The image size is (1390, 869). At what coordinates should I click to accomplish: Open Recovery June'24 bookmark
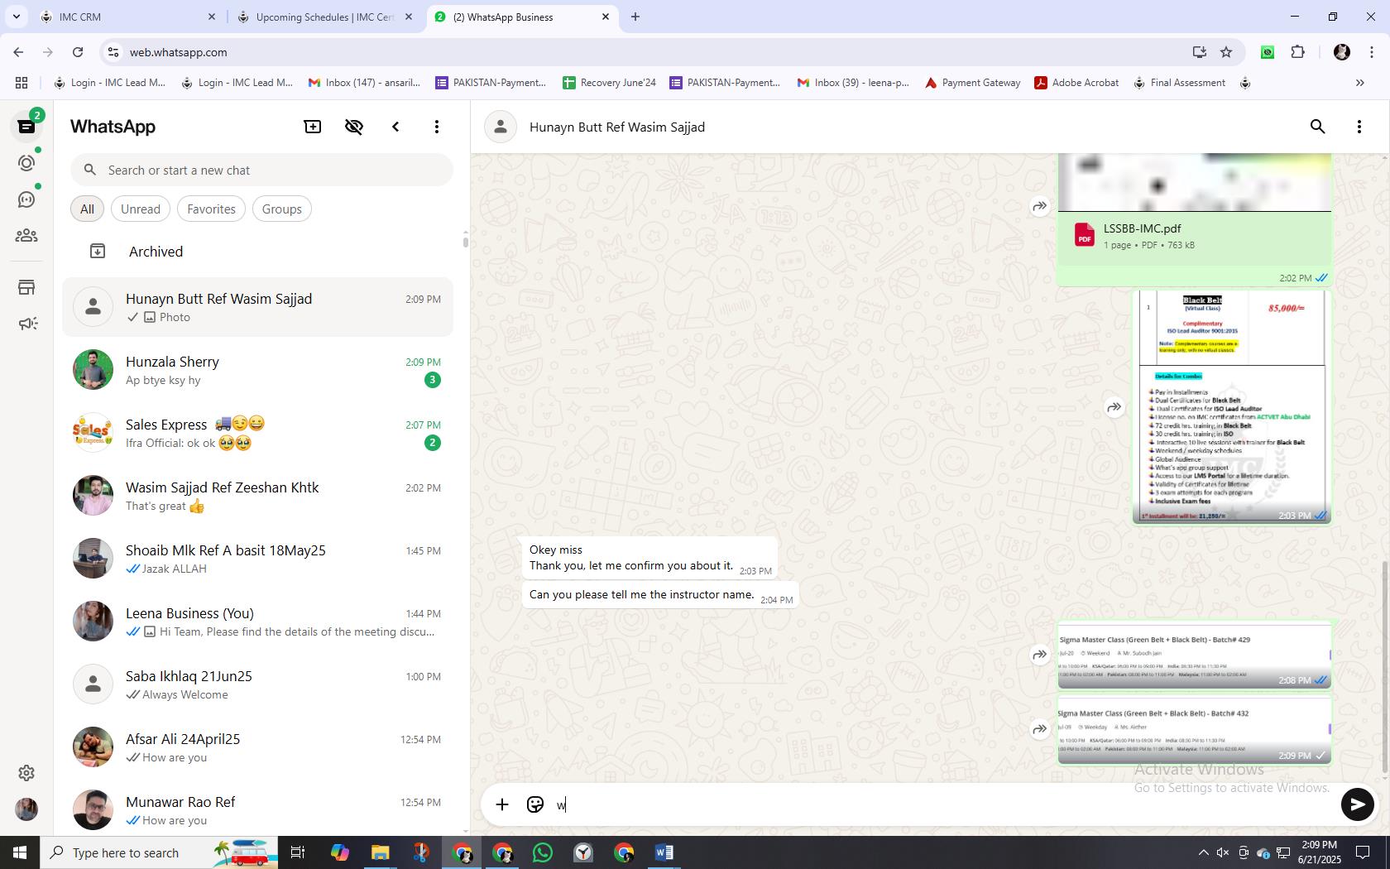pos(609,83)
